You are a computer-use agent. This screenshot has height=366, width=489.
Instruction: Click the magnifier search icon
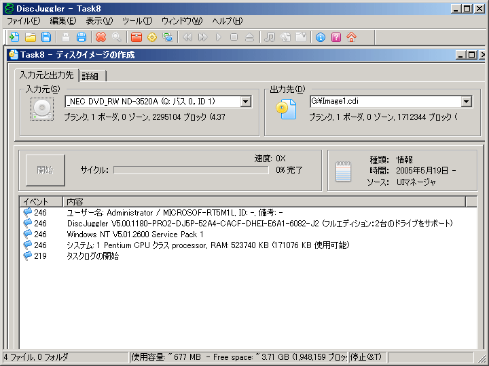click(x=117, y=37)
